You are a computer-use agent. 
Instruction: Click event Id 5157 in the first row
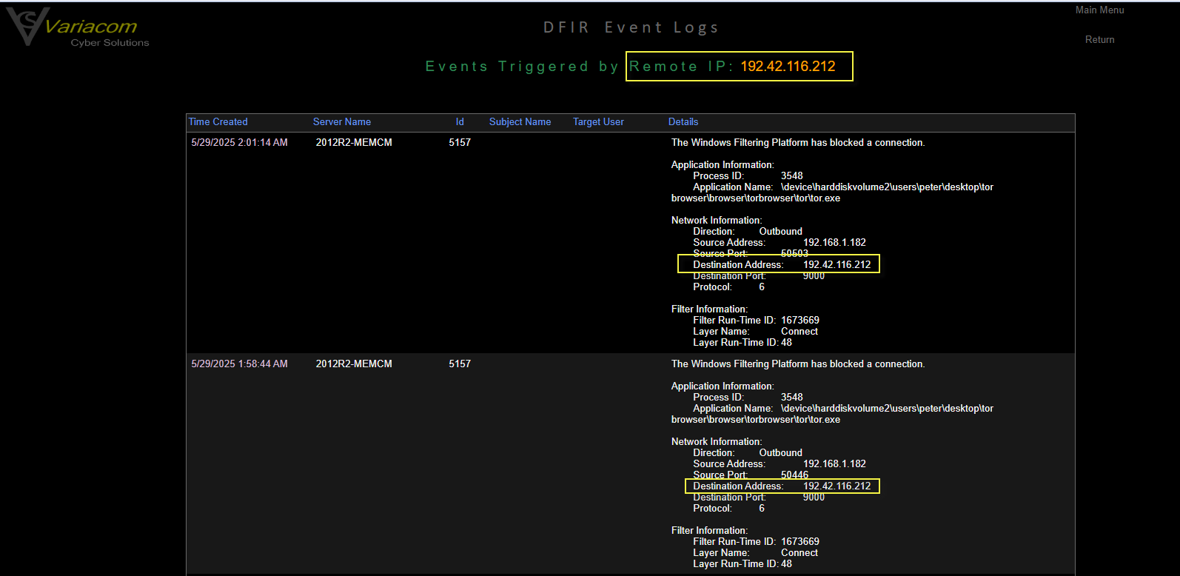click(x=460, y=143)
